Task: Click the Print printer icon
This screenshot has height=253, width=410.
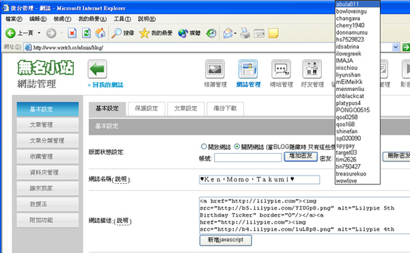Action: [245, 33]
